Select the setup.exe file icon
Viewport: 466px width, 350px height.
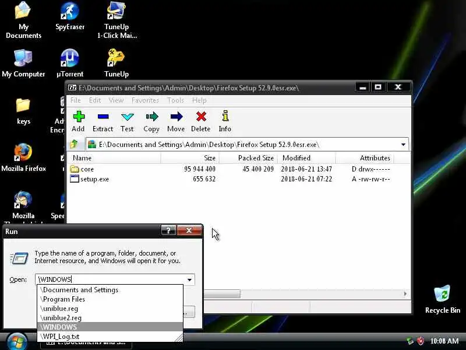pos(75,179)
